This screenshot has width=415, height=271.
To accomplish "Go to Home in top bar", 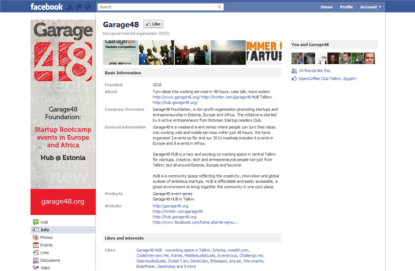I will 327,7.
